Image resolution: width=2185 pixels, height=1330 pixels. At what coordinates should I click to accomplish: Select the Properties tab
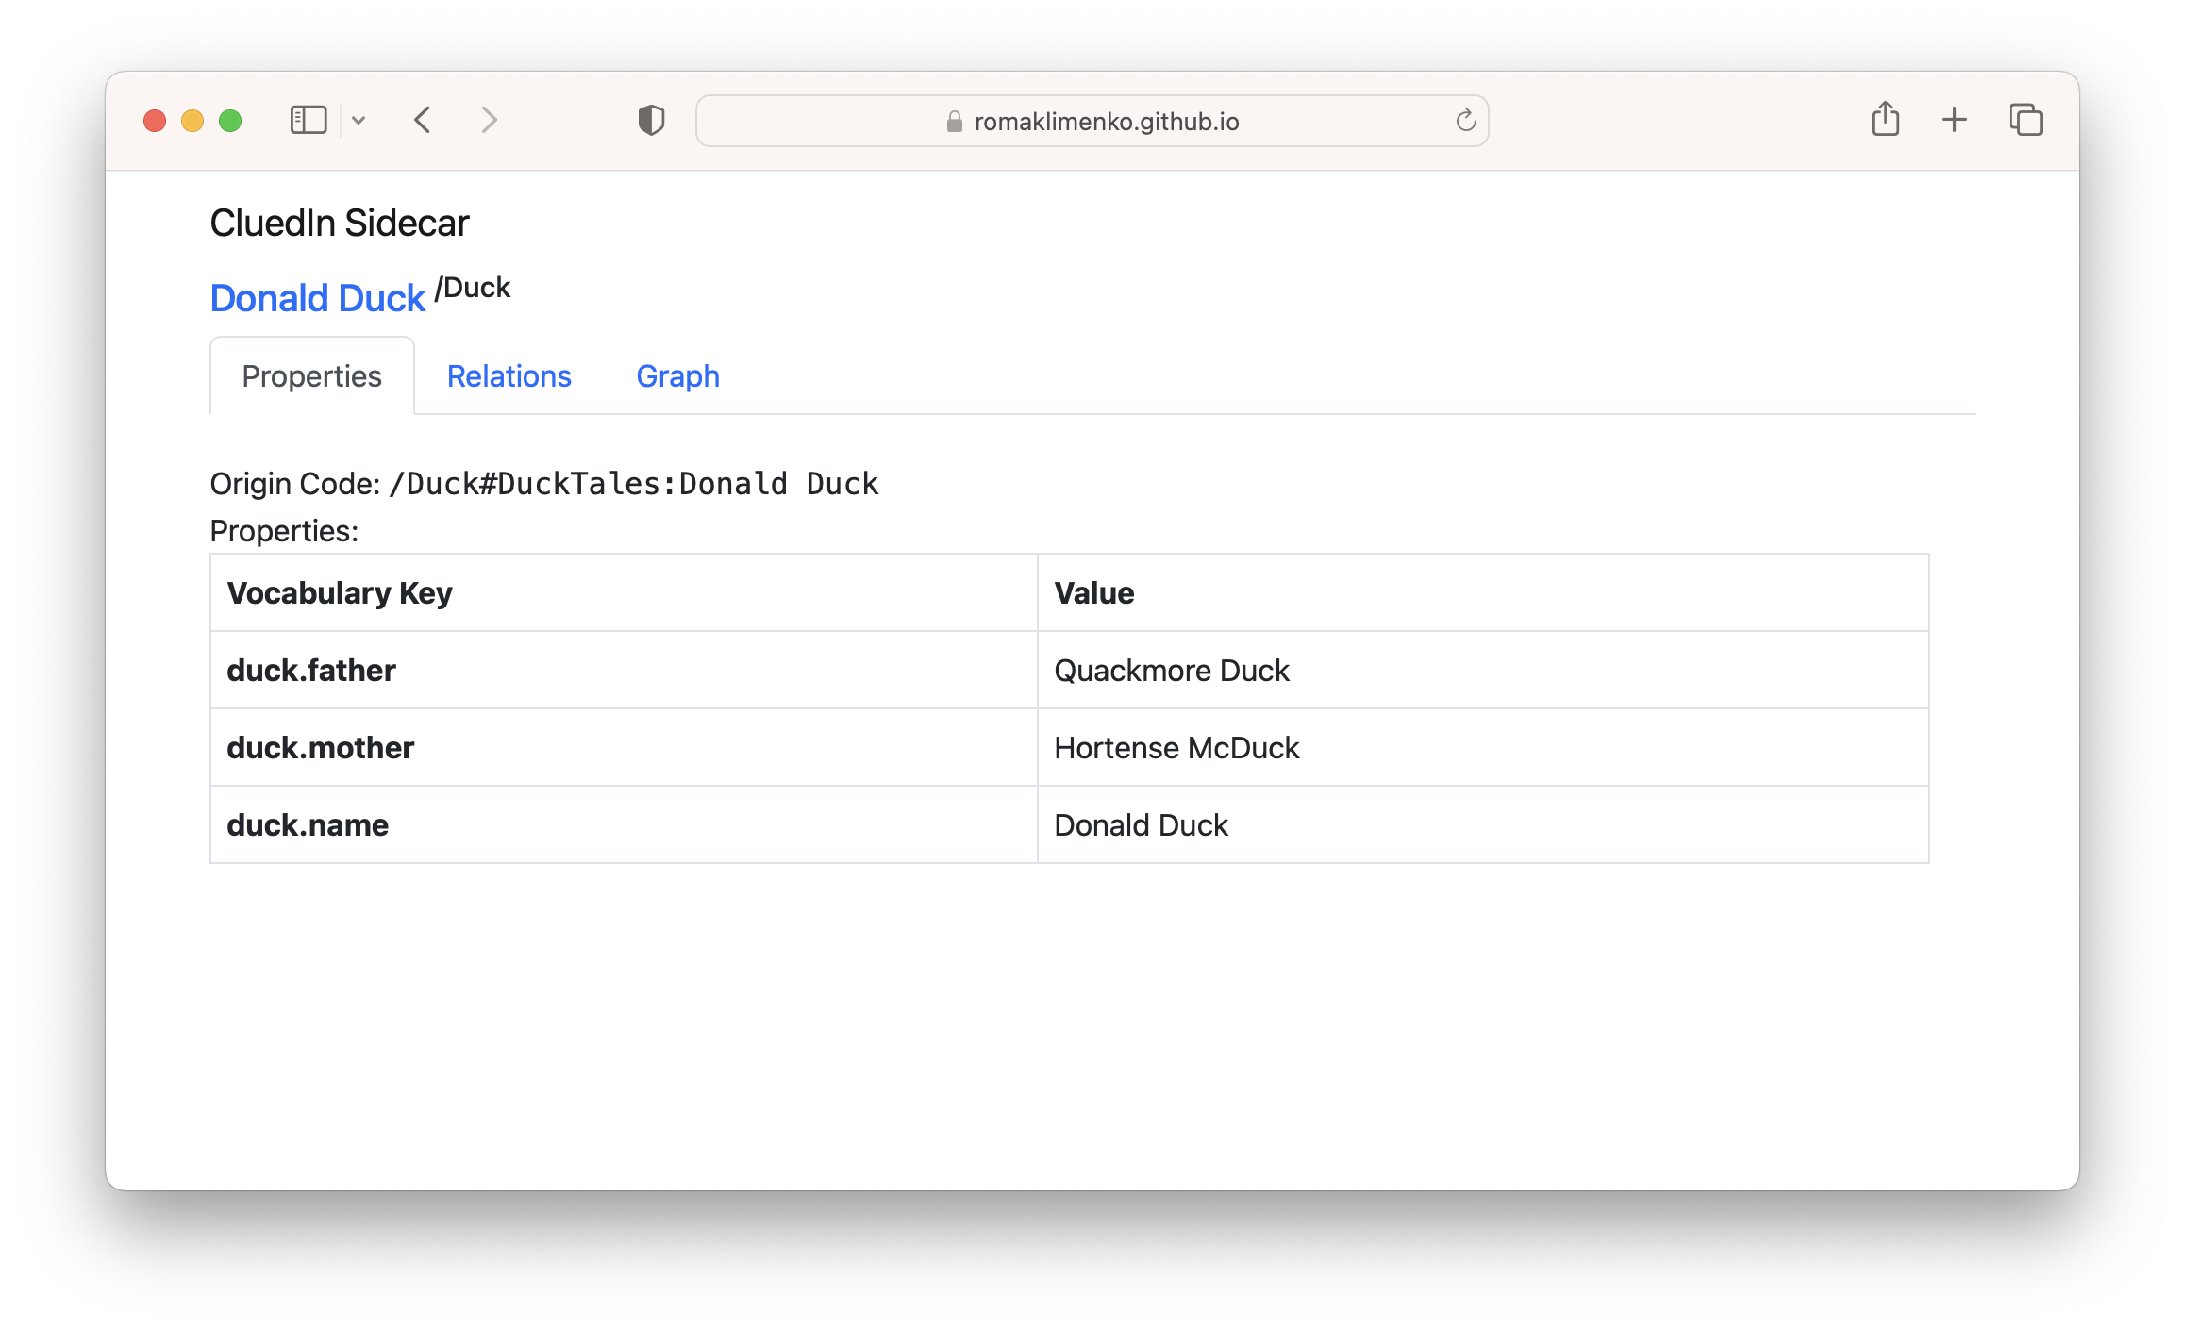coord(311,376)
